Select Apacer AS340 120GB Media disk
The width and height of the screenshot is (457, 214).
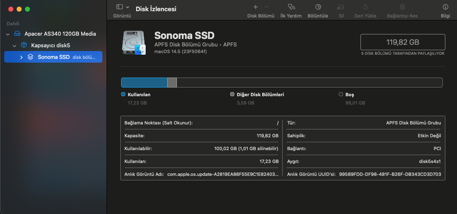pos(60,34)
